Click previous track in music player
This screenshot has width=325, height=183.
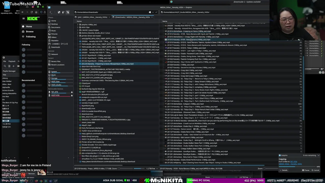pyautogui.click(x=18, y=66)
